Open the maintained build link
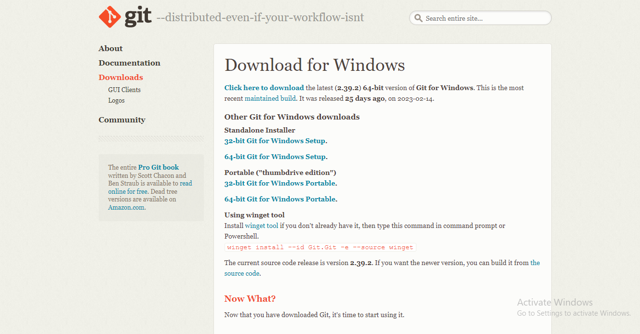Viewport: 640px width, 334px height. 270,98
